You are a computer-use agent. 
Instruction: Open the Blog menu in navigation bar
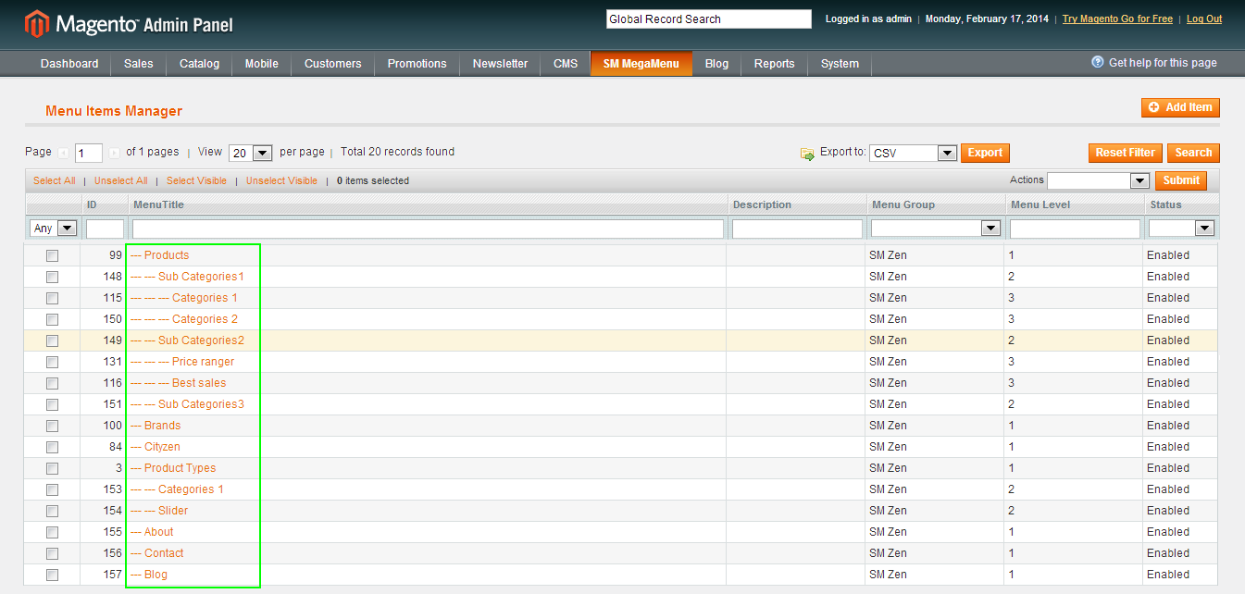point(716,64)
